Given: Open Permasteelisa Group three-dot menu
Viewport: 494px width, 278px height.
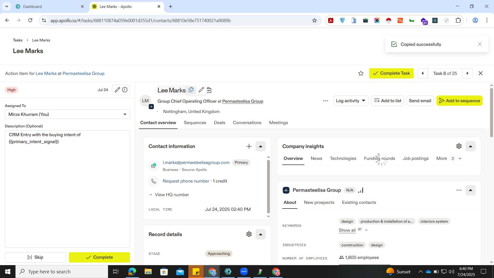Looking at the screenshot, I should 459,190.
